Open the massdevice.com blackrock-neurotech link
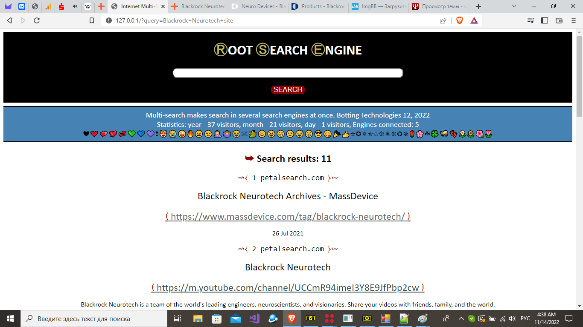 pyautogui.click(x=288, y=216)
